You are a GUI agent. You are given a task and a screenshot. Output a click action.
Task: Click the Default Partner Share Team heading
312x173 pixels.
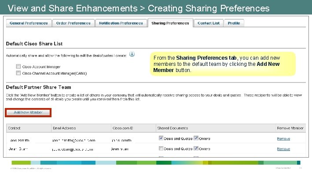[x=38, y=87]
